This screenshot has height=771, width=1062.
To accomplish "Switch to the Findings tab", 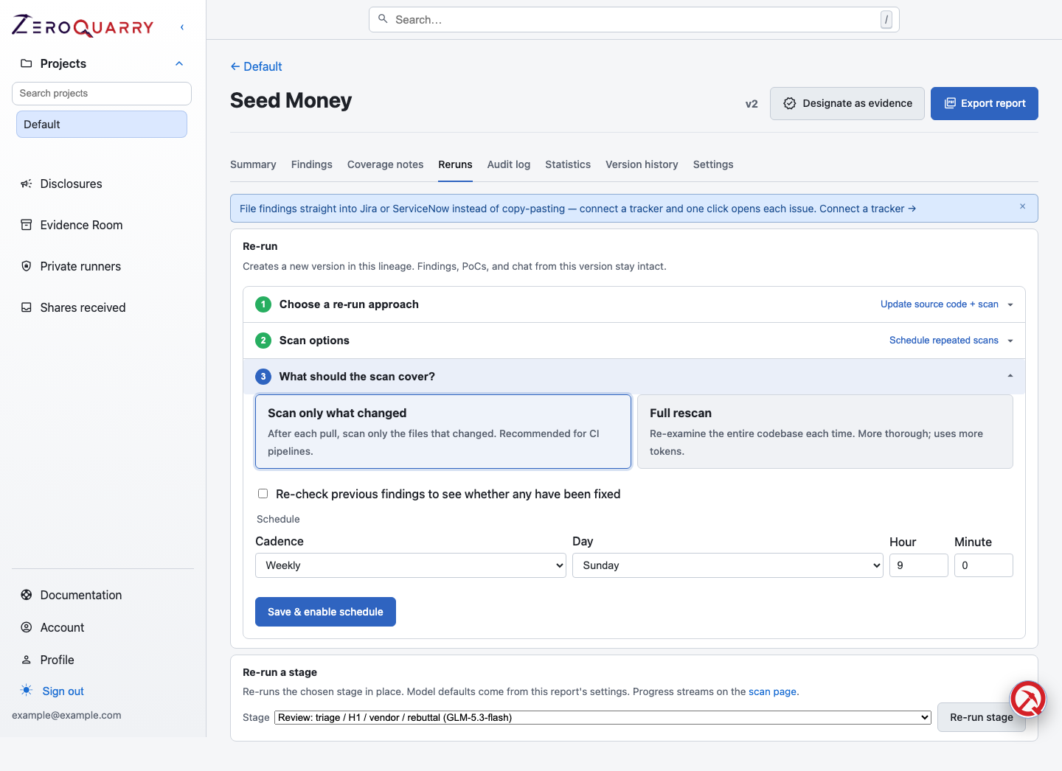I will (x=312, y=164).
